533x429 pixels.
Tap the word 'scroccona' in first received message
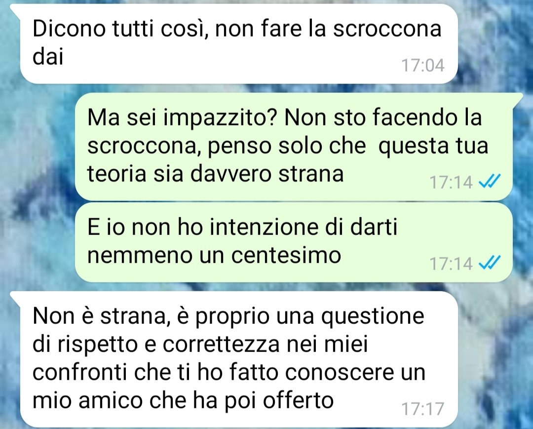387,29
